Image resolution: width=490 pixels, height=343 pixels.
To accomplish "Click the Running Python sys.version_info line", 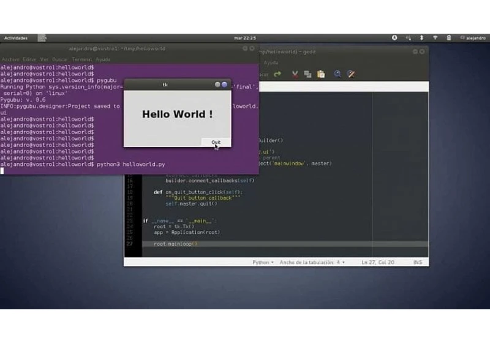I will [x=62, y=87].
